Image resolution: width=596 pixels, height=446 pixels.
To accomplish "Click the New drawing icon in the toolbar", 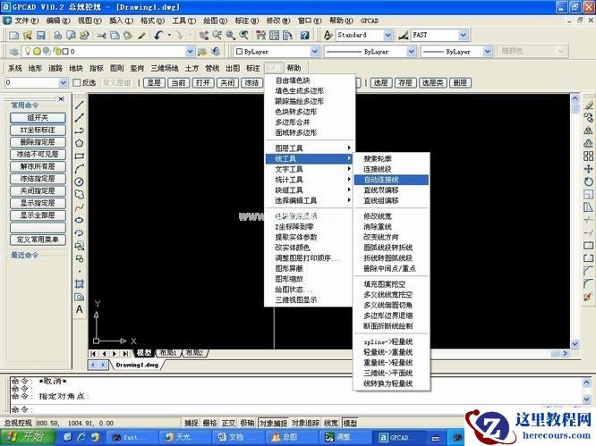I will (x=14, y=35).
